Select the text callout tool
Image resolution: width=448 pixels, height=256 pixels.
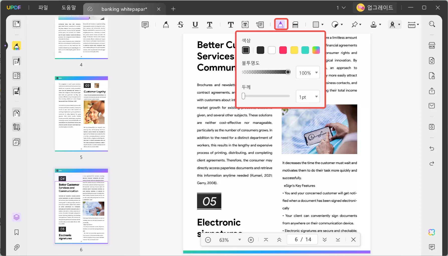(260, 25)
